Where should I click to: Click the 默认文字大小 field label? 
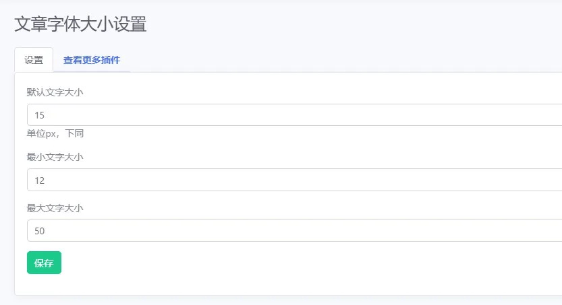[x=55, y=92]
